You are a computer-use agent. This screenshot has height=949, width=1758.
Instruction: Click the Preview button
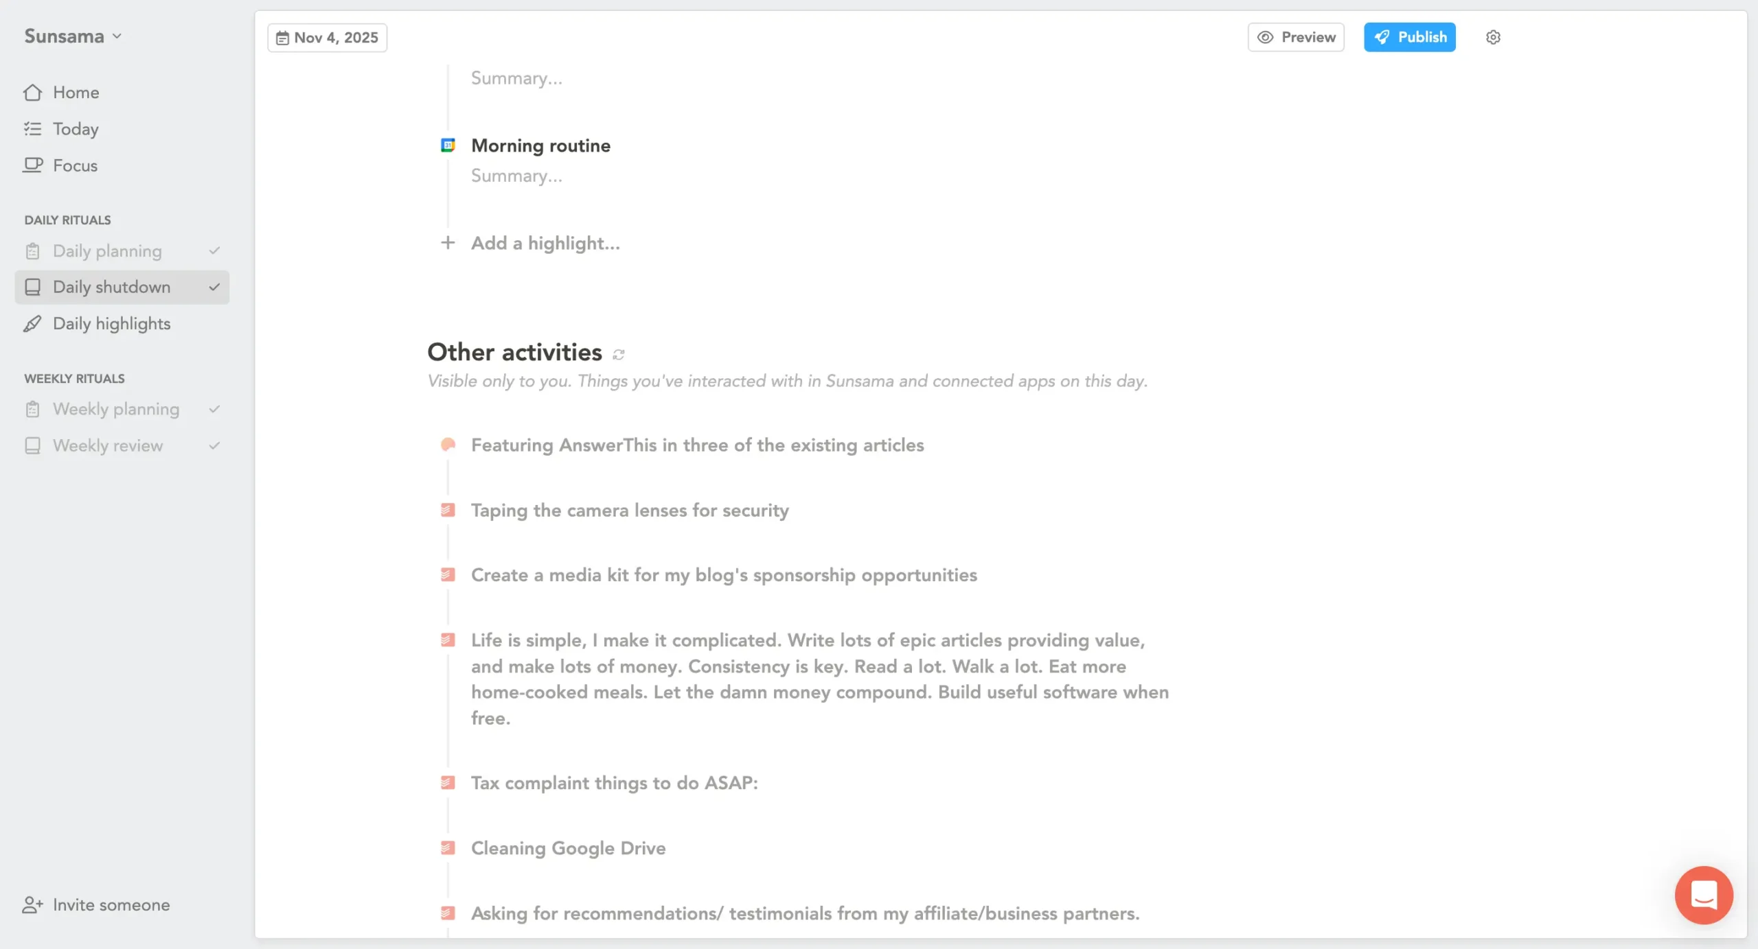(1296, 37)
